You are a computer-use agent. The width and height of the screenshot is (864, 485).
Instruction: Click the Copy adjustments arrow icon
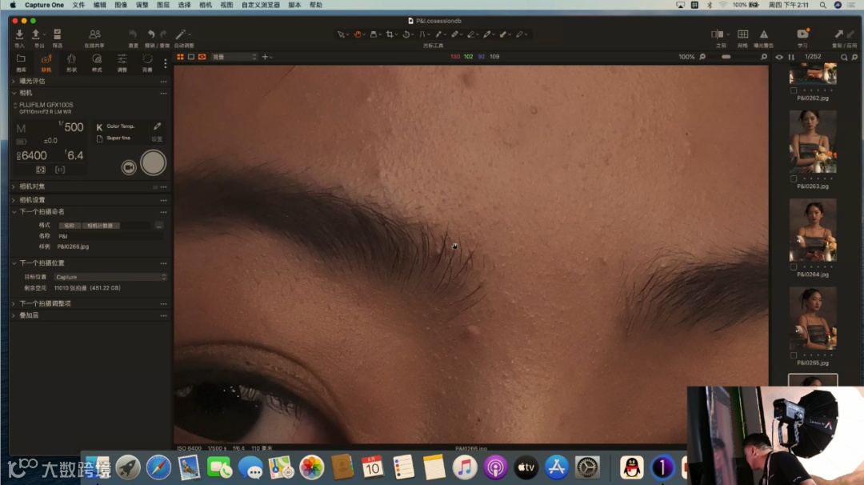(838, 34)
